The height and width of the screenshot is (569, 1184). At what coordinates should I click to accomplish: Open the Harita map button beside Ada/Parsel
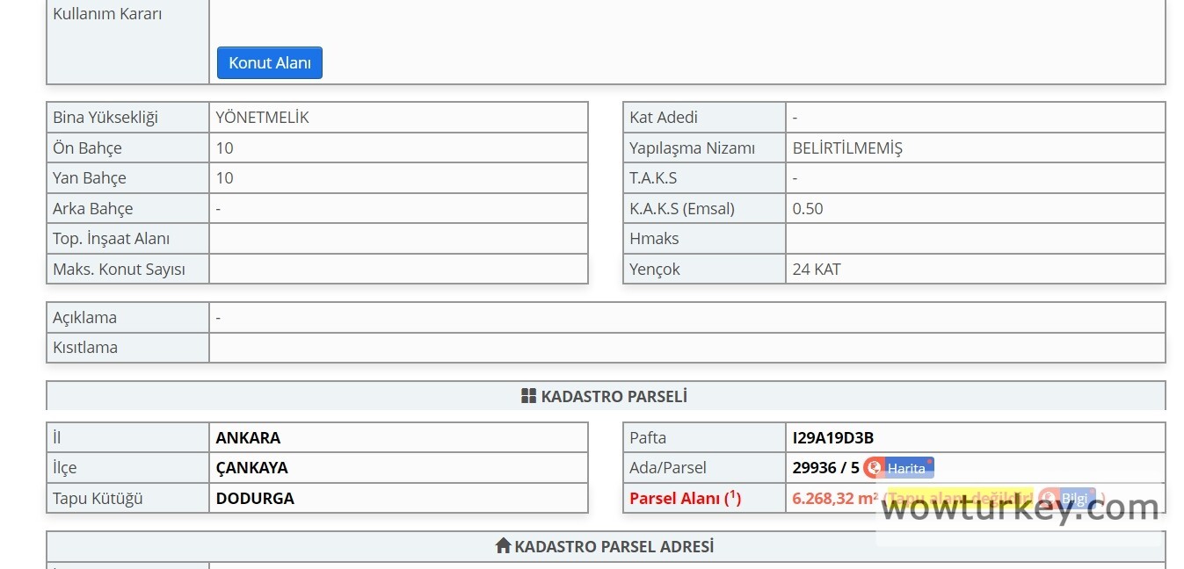898,468
